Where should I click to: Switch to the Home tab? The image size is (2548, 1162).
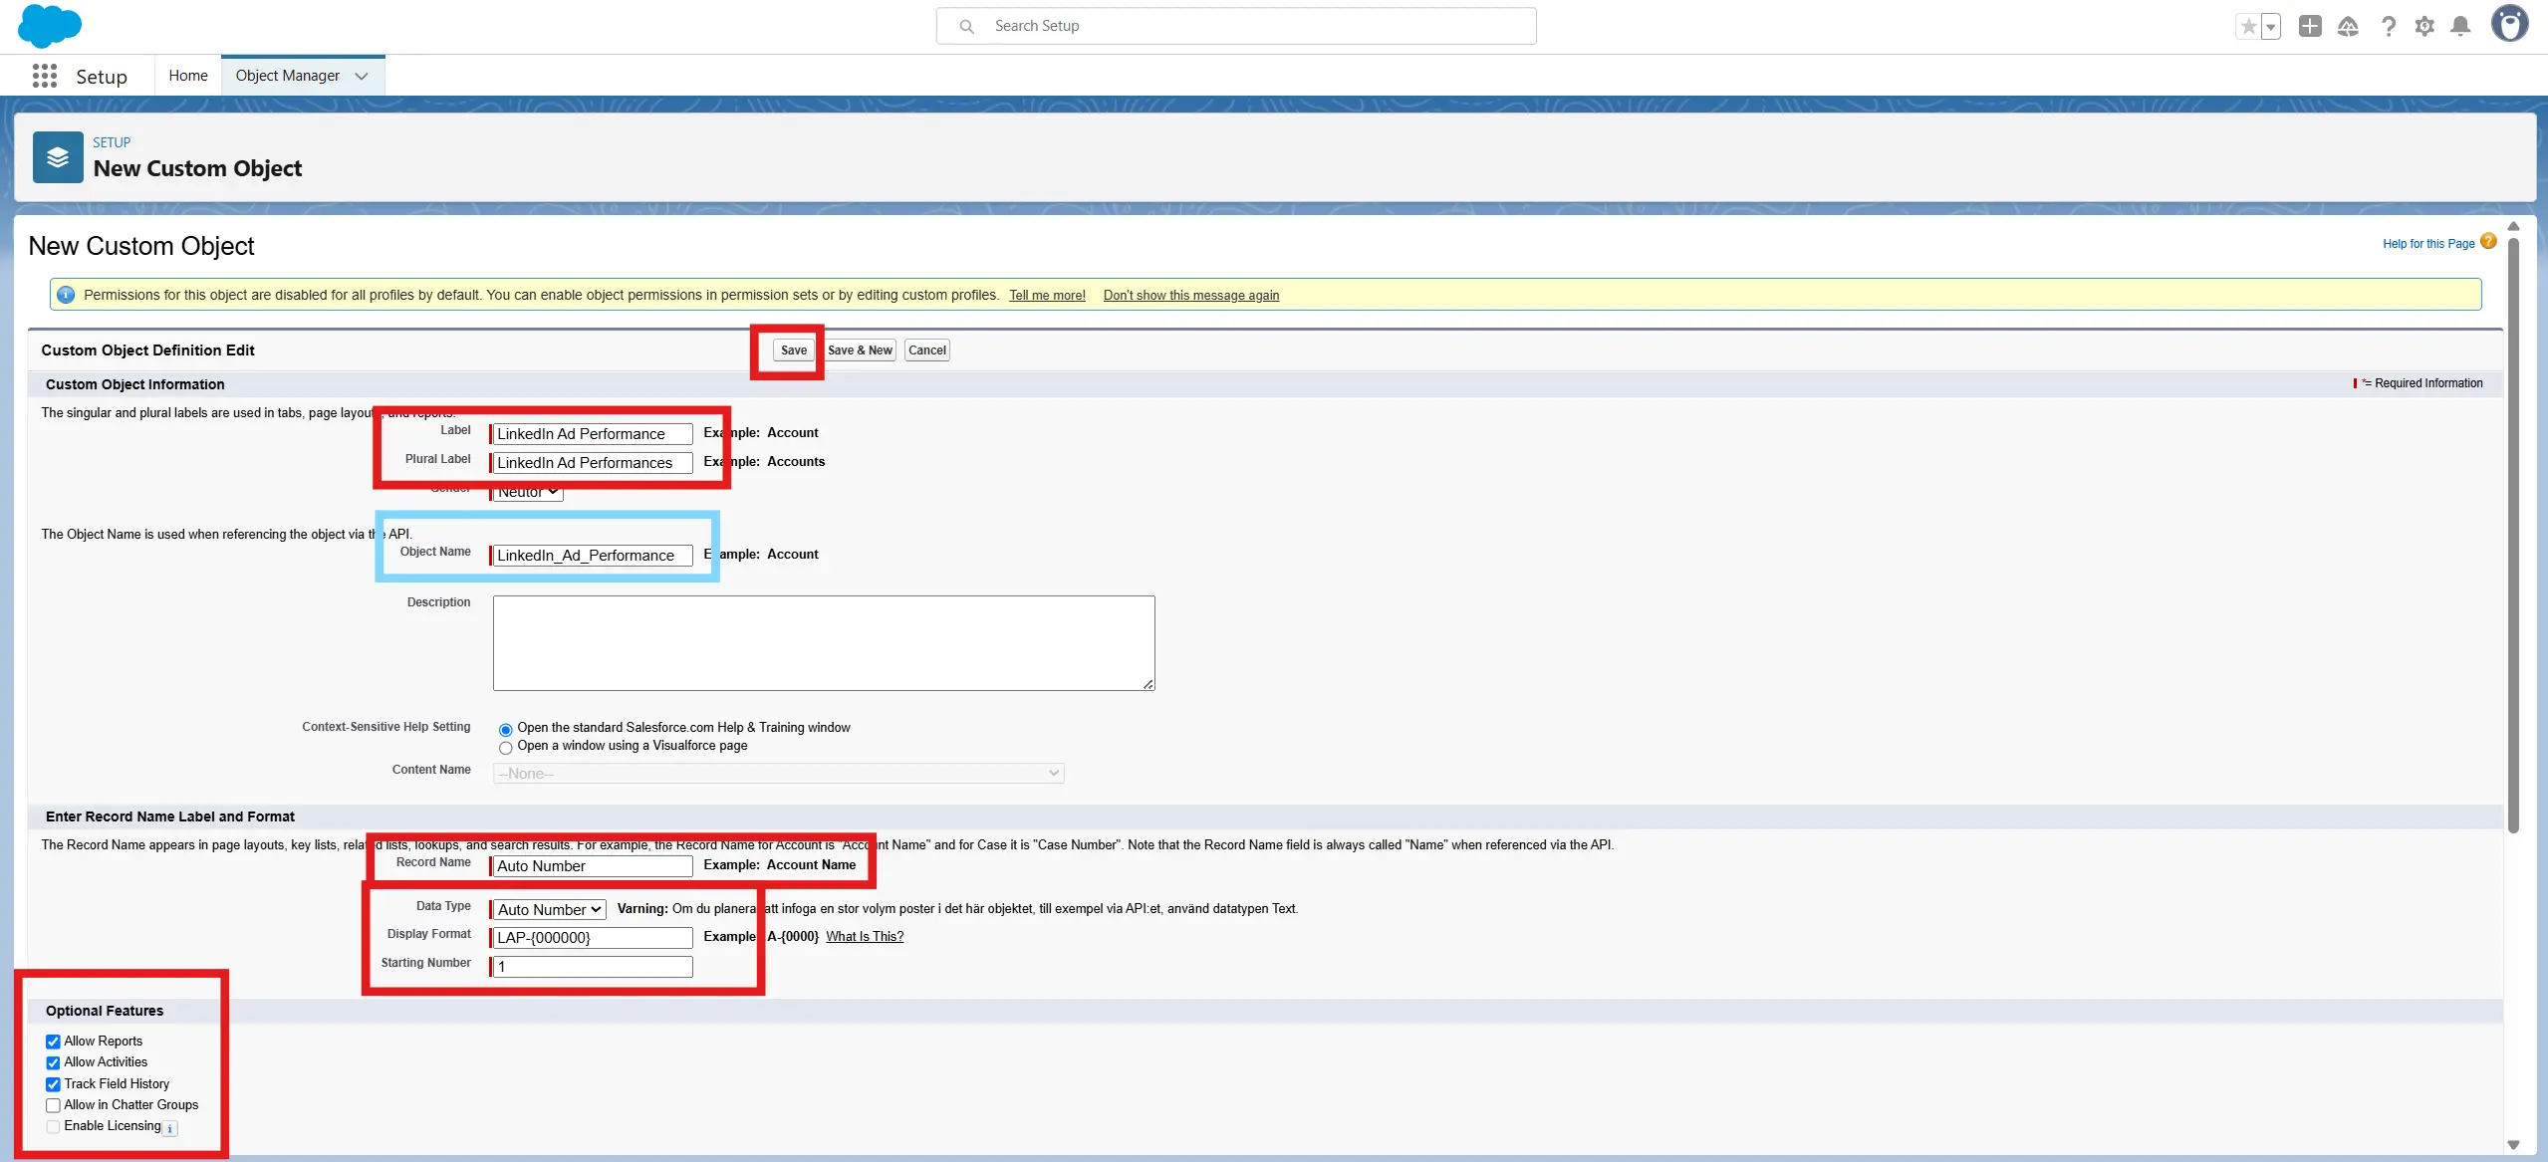pyautogui.click(x=188, y=76)
